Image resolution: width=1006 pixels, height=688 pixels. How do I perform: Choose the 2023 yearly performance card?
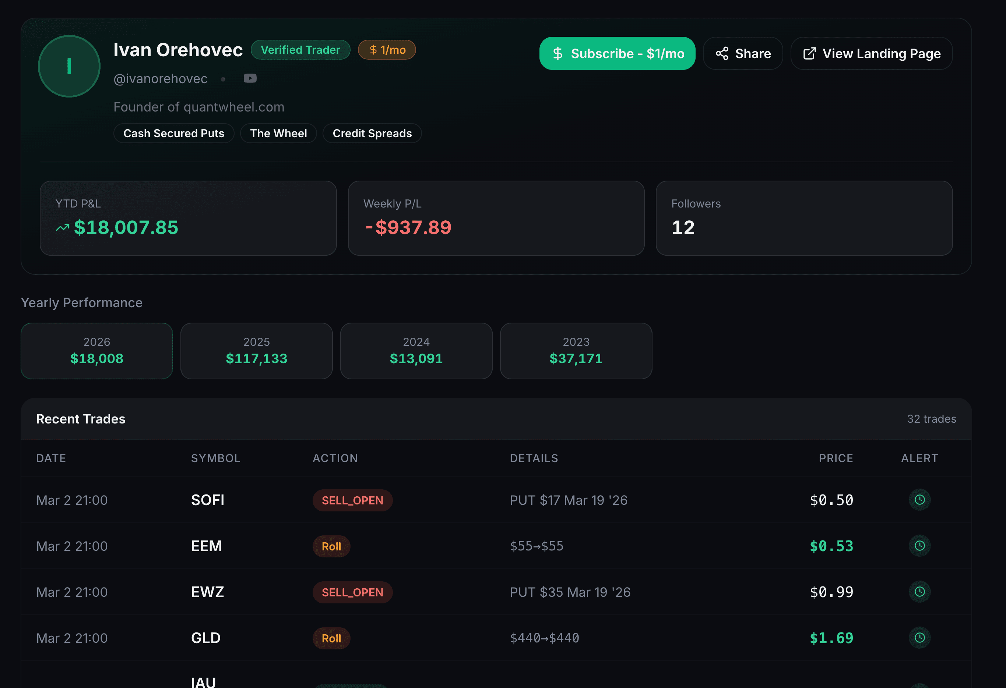tap(576, 351)
